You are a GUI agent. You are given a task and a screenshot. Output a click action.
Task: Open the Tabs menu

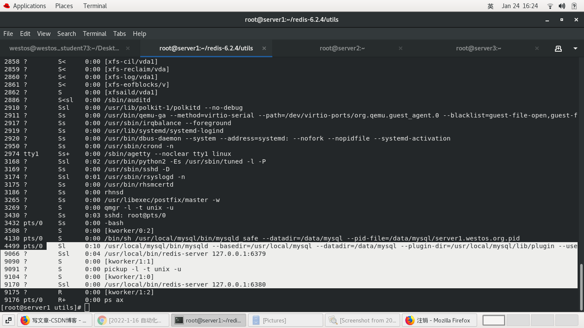(120, 34)
